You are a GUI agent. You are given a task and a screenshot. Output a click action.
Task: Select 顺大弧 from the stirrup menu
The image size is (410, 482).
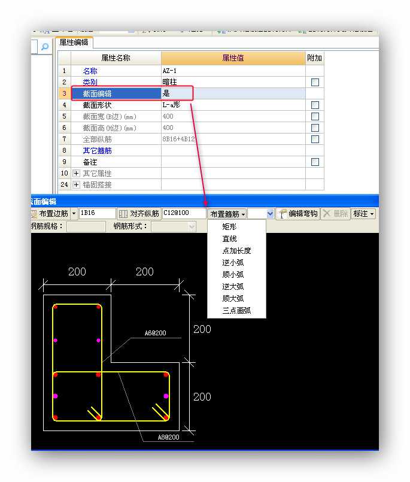pyautogui.click(x=233, y=299)
